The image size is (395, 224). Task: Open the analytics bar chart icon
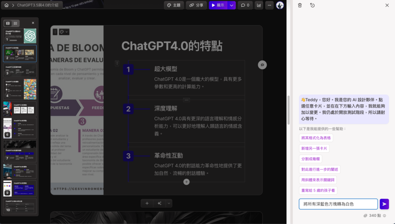pyautogui.click(x=259, y=5)
